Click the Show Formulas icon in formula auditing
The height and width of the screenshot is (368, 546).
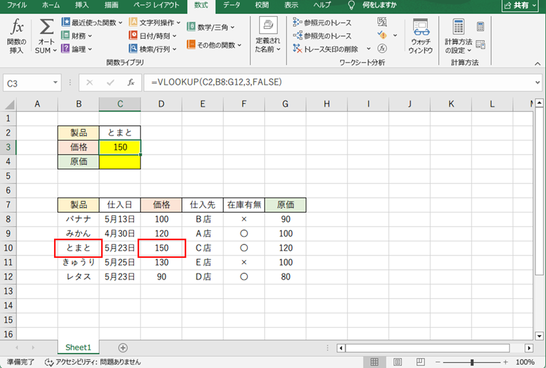pos(382,22)
